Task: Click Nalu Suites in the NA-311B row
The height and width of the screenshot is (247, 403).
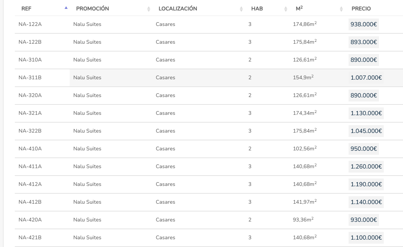Action: (x=87, y=78)
